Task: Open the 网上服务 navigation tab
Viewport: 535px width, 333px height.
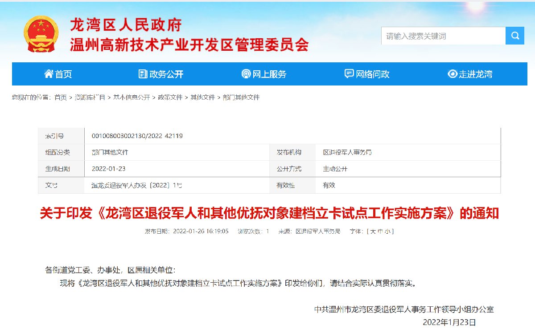Action: tap(264, 74)
